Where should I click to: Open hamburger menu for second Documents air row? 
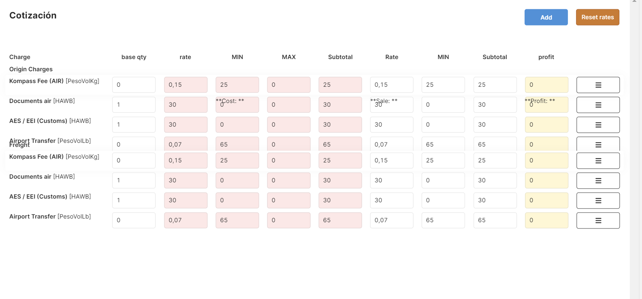pyautogui.click(x=598, y=181)
